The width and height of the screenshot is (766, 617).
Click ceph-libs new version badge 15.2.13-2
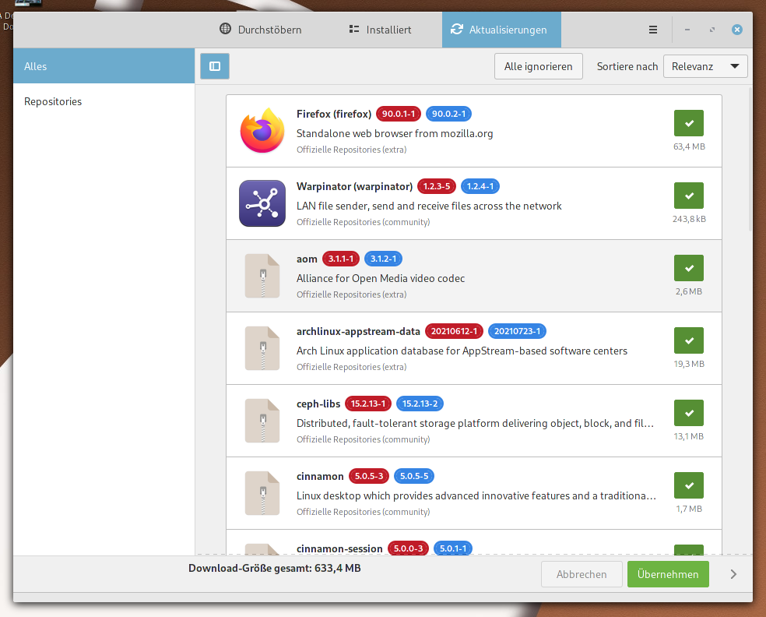(420, 404)
